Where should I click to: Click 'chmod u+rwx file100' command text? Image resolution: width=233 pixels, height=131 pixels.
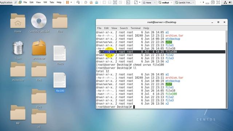coord(149,65)
